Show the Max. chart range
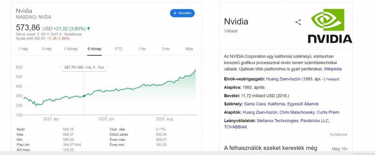Viewport: 375px width, 155px height. 190,49
